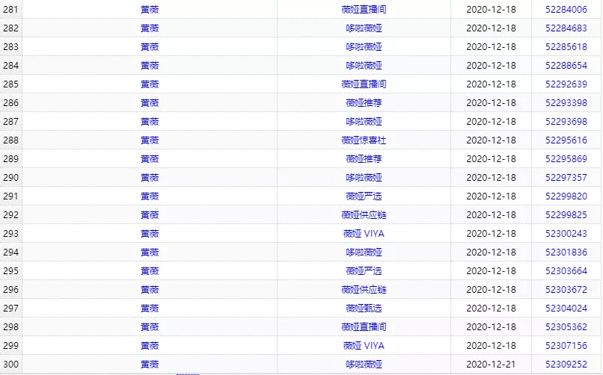Open registration number 52305362 link
This screenshot has height=375, width=603.
click(x=566, y=327)
